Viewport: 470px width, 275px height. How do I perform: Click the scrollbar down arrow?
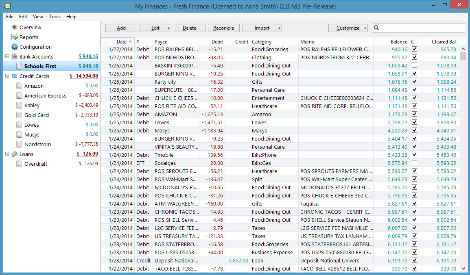click(463, 269)
